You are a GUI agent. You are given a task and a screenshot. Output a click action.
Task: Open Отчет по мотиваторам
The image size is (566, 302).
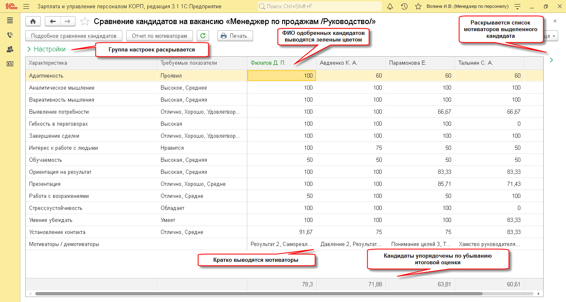click(x=160, y=36)
